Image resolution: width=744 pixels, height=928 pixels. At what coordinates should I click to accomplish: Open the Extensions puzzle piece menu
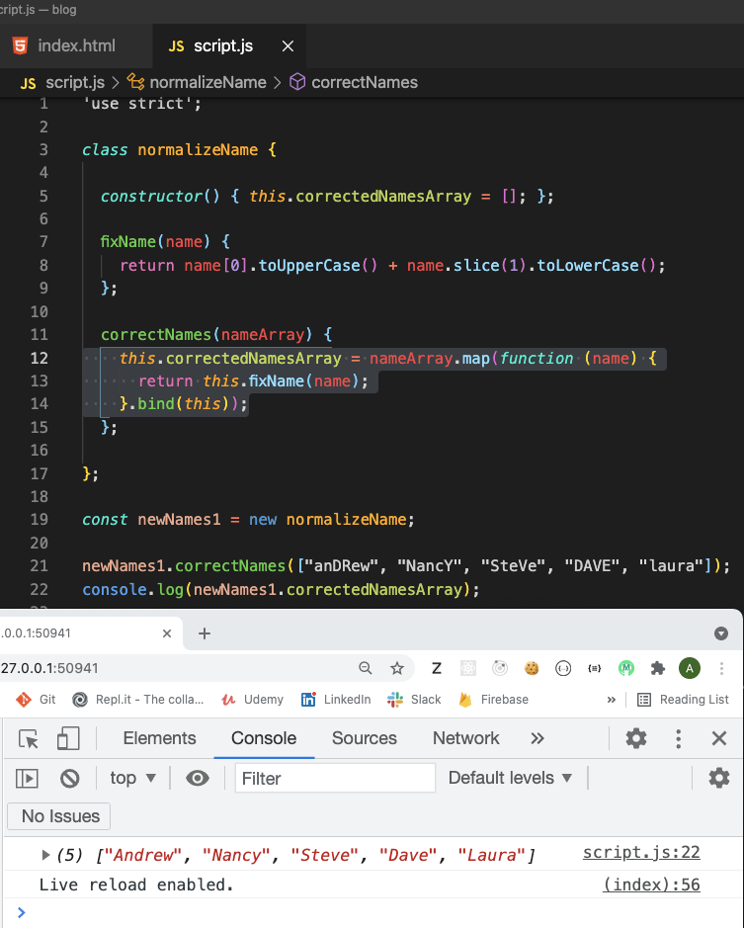[x=658, y=668]
